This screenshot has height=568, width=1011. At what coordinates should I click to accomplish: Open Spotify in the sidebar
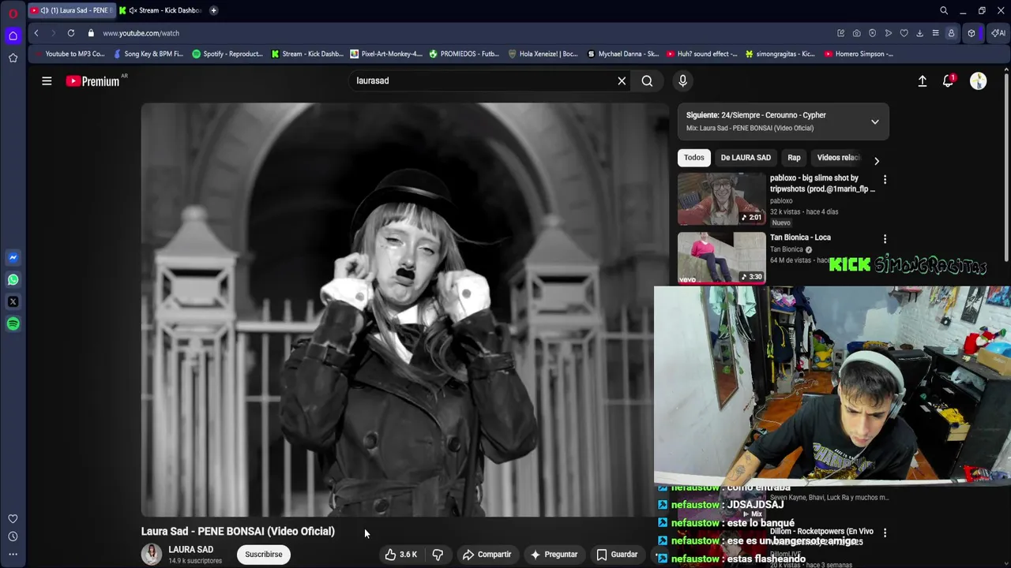coord(13,323)
